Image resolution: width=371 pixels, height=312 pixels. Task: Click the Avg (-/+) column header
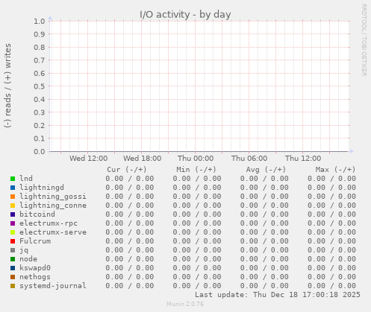coord(266,170)
